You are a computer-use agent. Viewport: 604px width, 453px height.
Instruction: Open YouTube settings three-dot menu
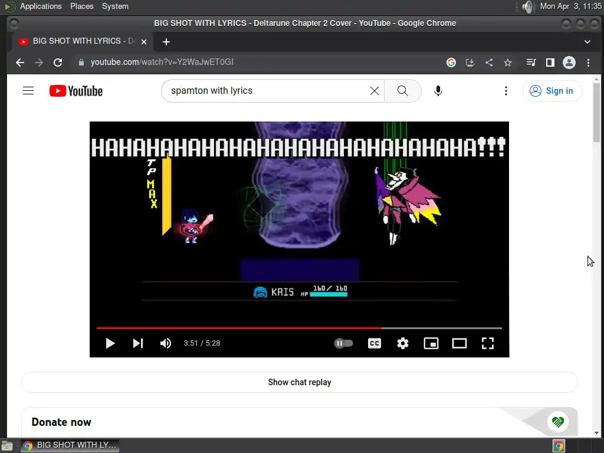click(505, 91)
